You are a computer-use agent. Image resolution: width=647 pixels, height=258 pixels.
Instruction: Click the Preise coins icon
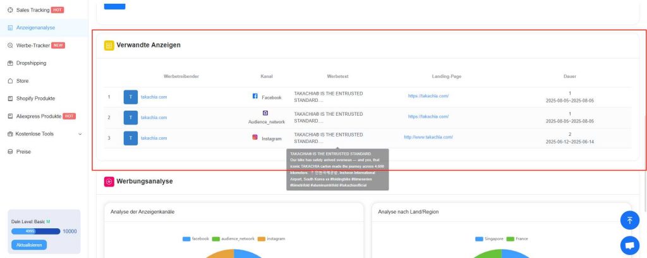point(10,152)
